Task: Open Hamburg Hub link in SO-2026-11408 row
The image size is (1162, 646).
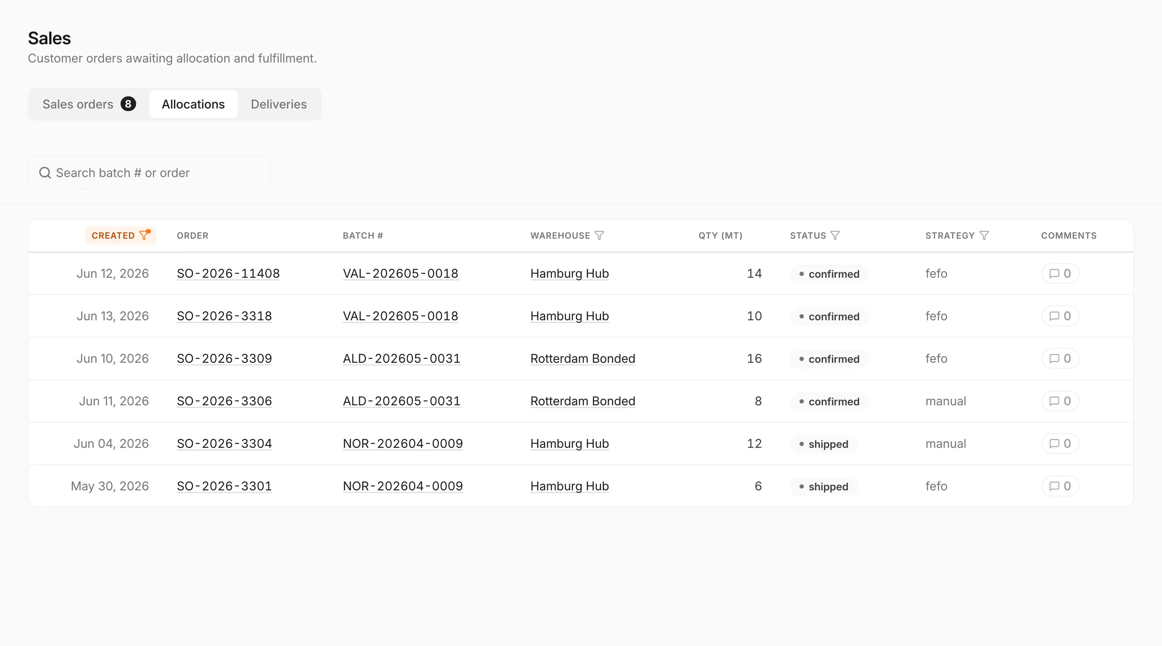Action: [570, 274]
